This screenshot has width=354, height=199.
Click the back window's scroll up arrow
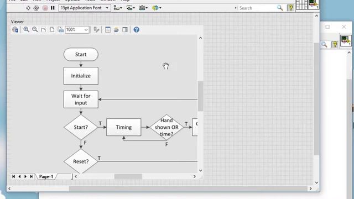[x=349, y=53]
